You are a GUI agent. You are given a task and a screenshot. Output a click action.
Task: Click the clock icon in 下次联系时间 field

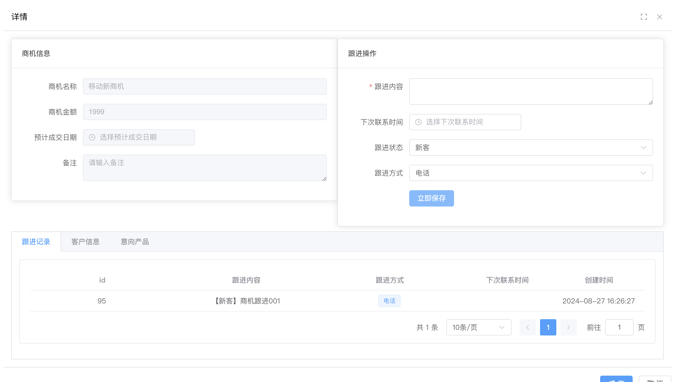(418, 122)
